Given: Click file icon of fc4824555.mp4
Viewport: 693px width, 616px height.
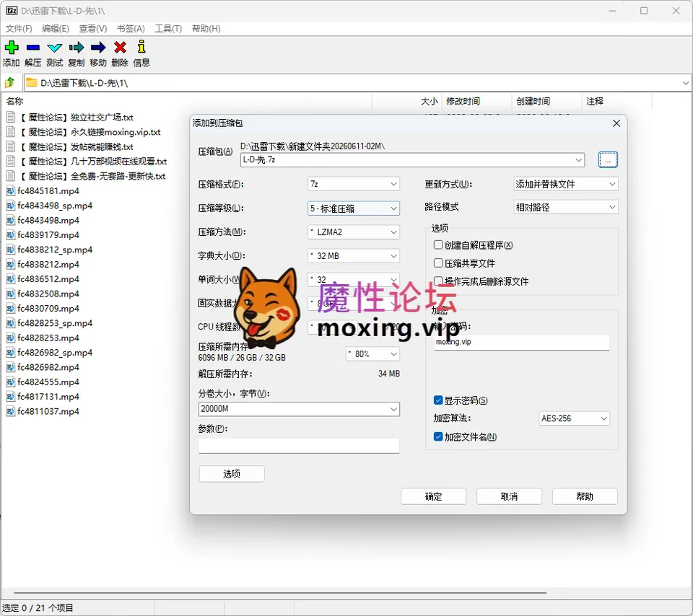Looking at the screenshot, I should pos(11,382).
